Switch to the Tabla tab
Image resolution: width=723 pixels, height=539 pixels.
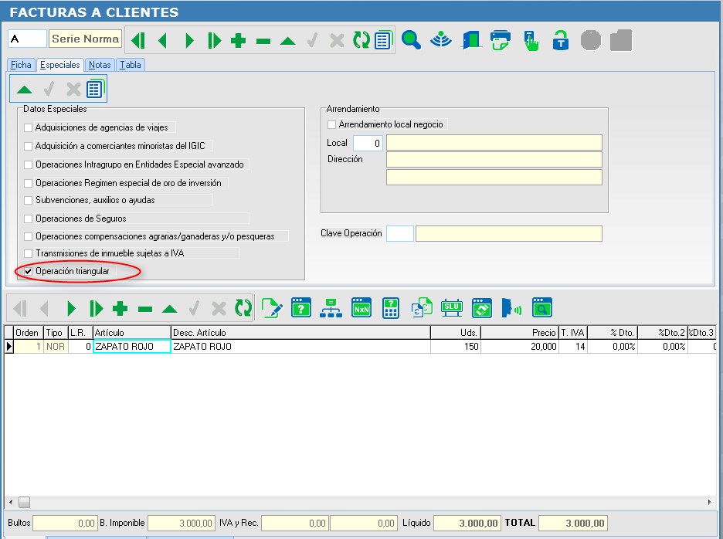click(131, 65)
